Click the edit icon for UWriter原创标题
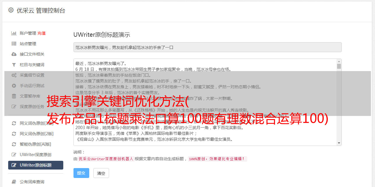This screenshot has width=375, height=187. (14, 165)
